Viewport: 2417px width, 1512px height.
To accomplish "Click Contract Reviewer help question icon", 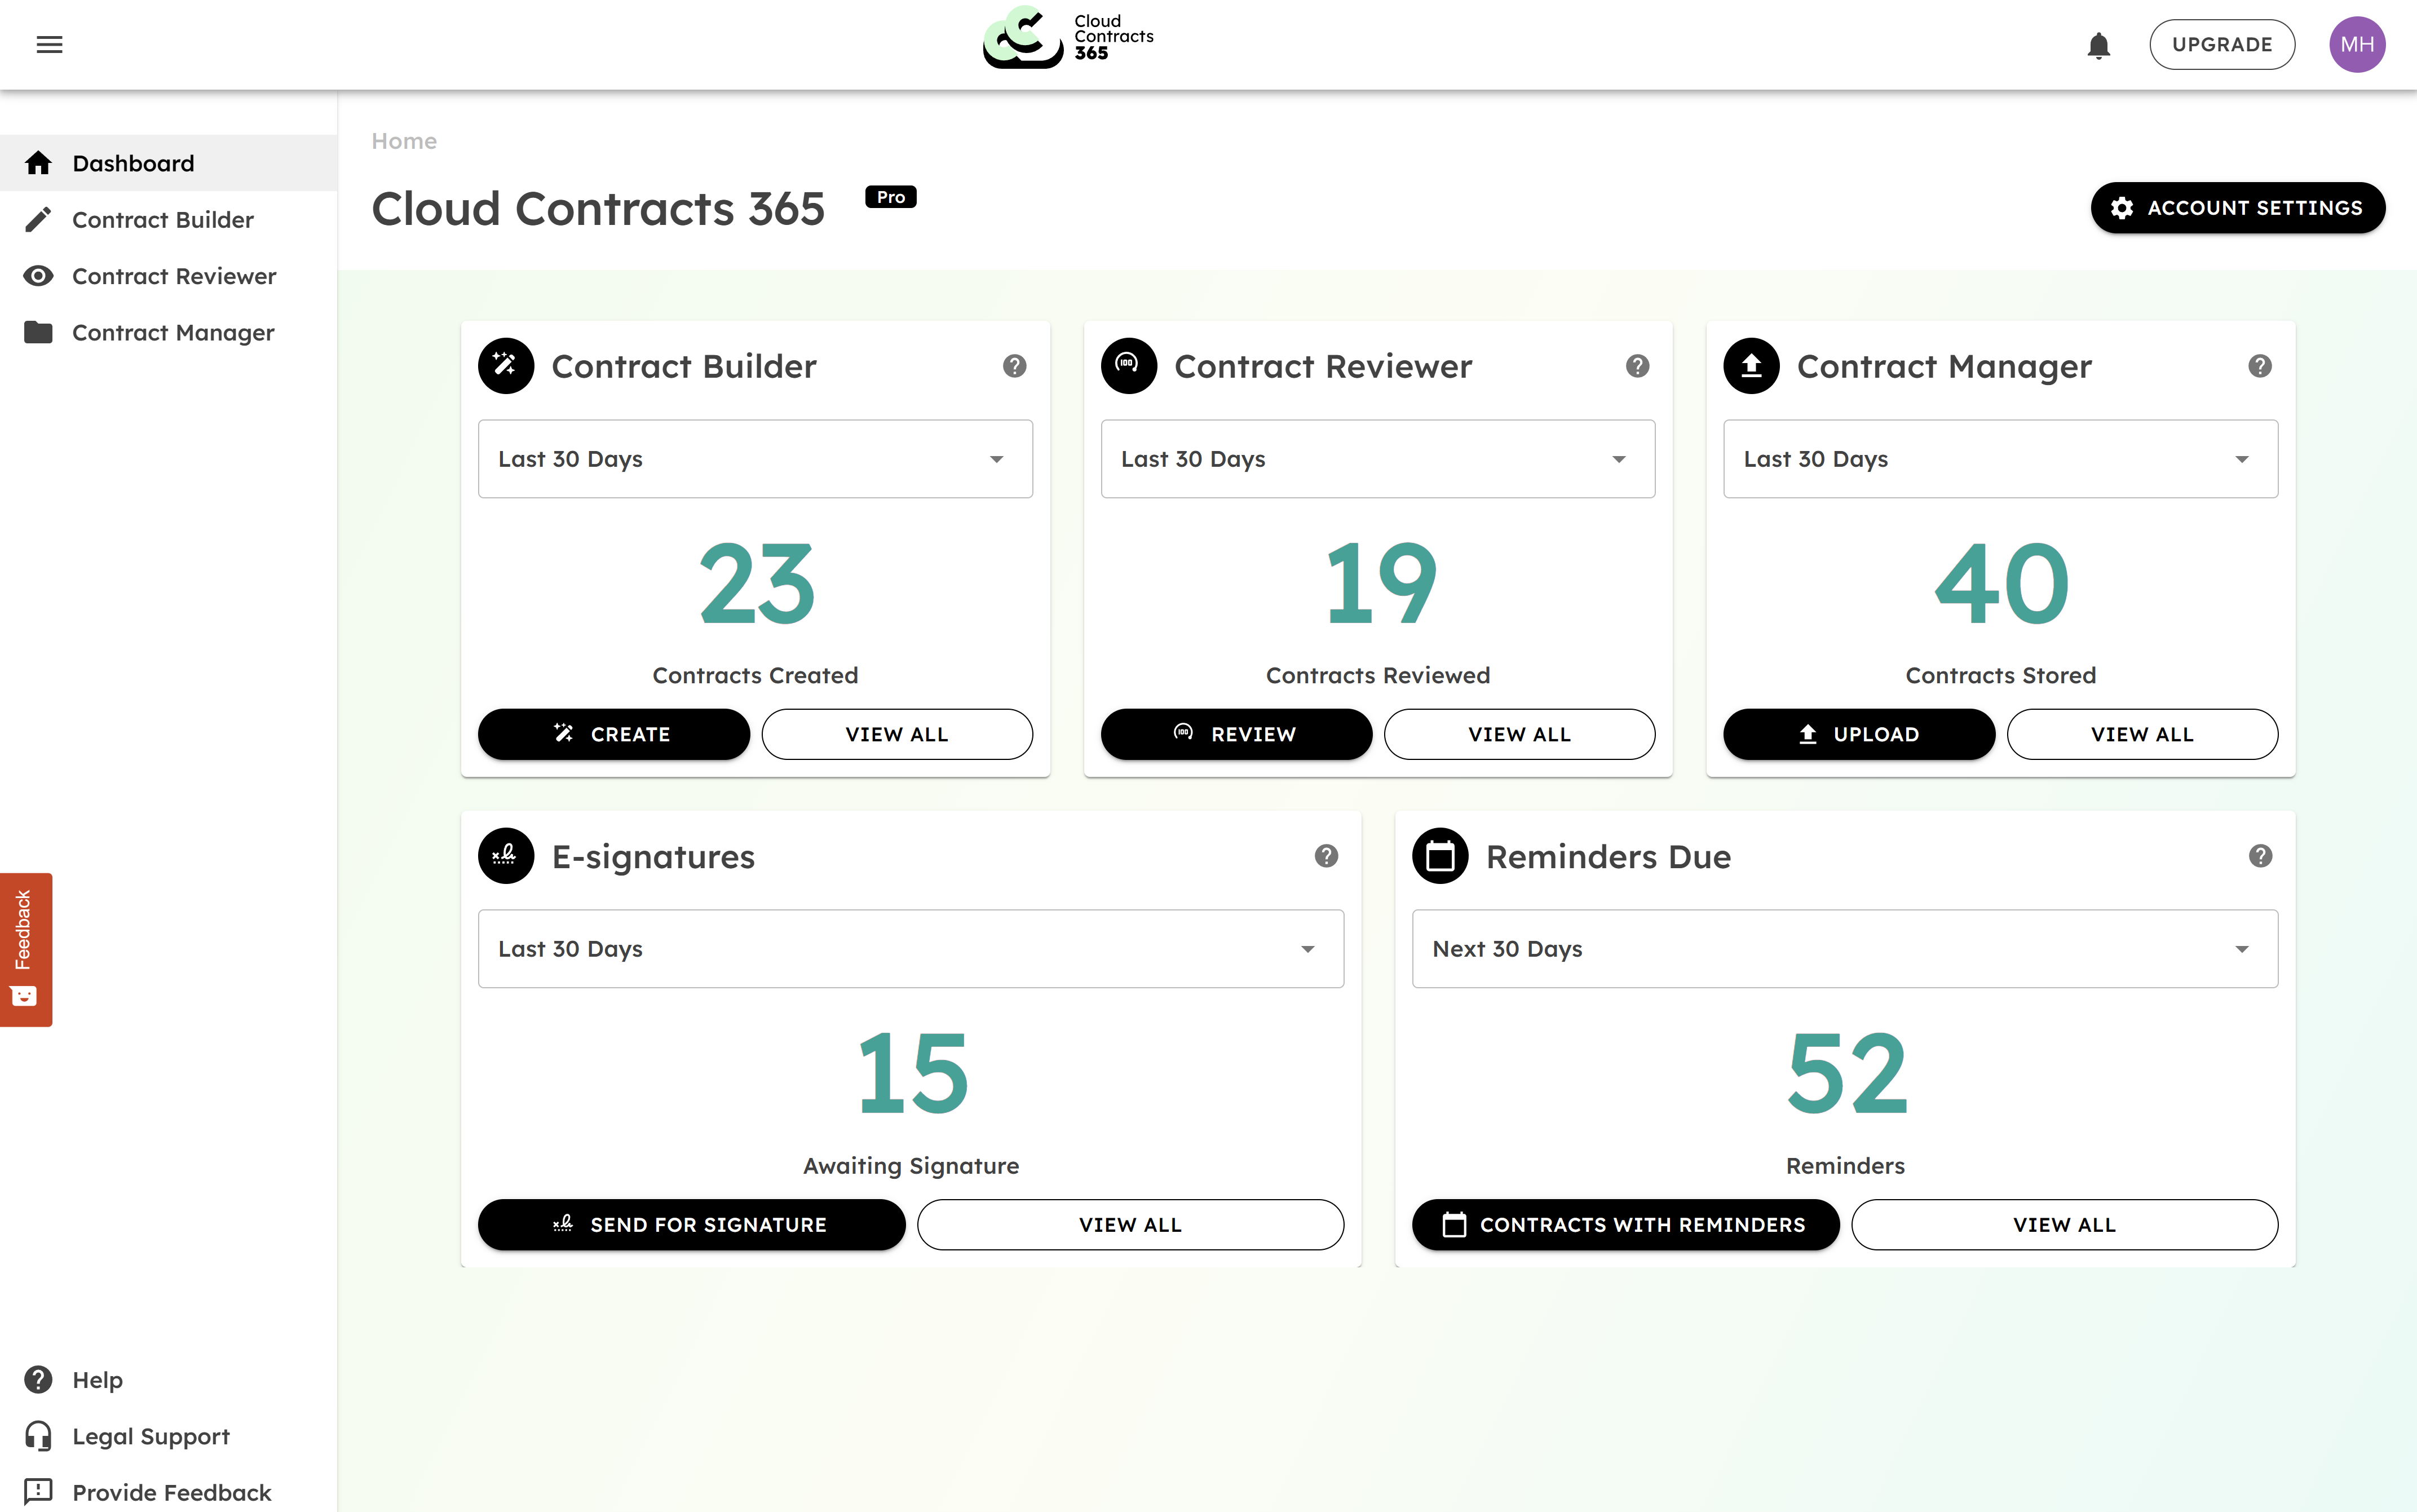I will 1636,366.
